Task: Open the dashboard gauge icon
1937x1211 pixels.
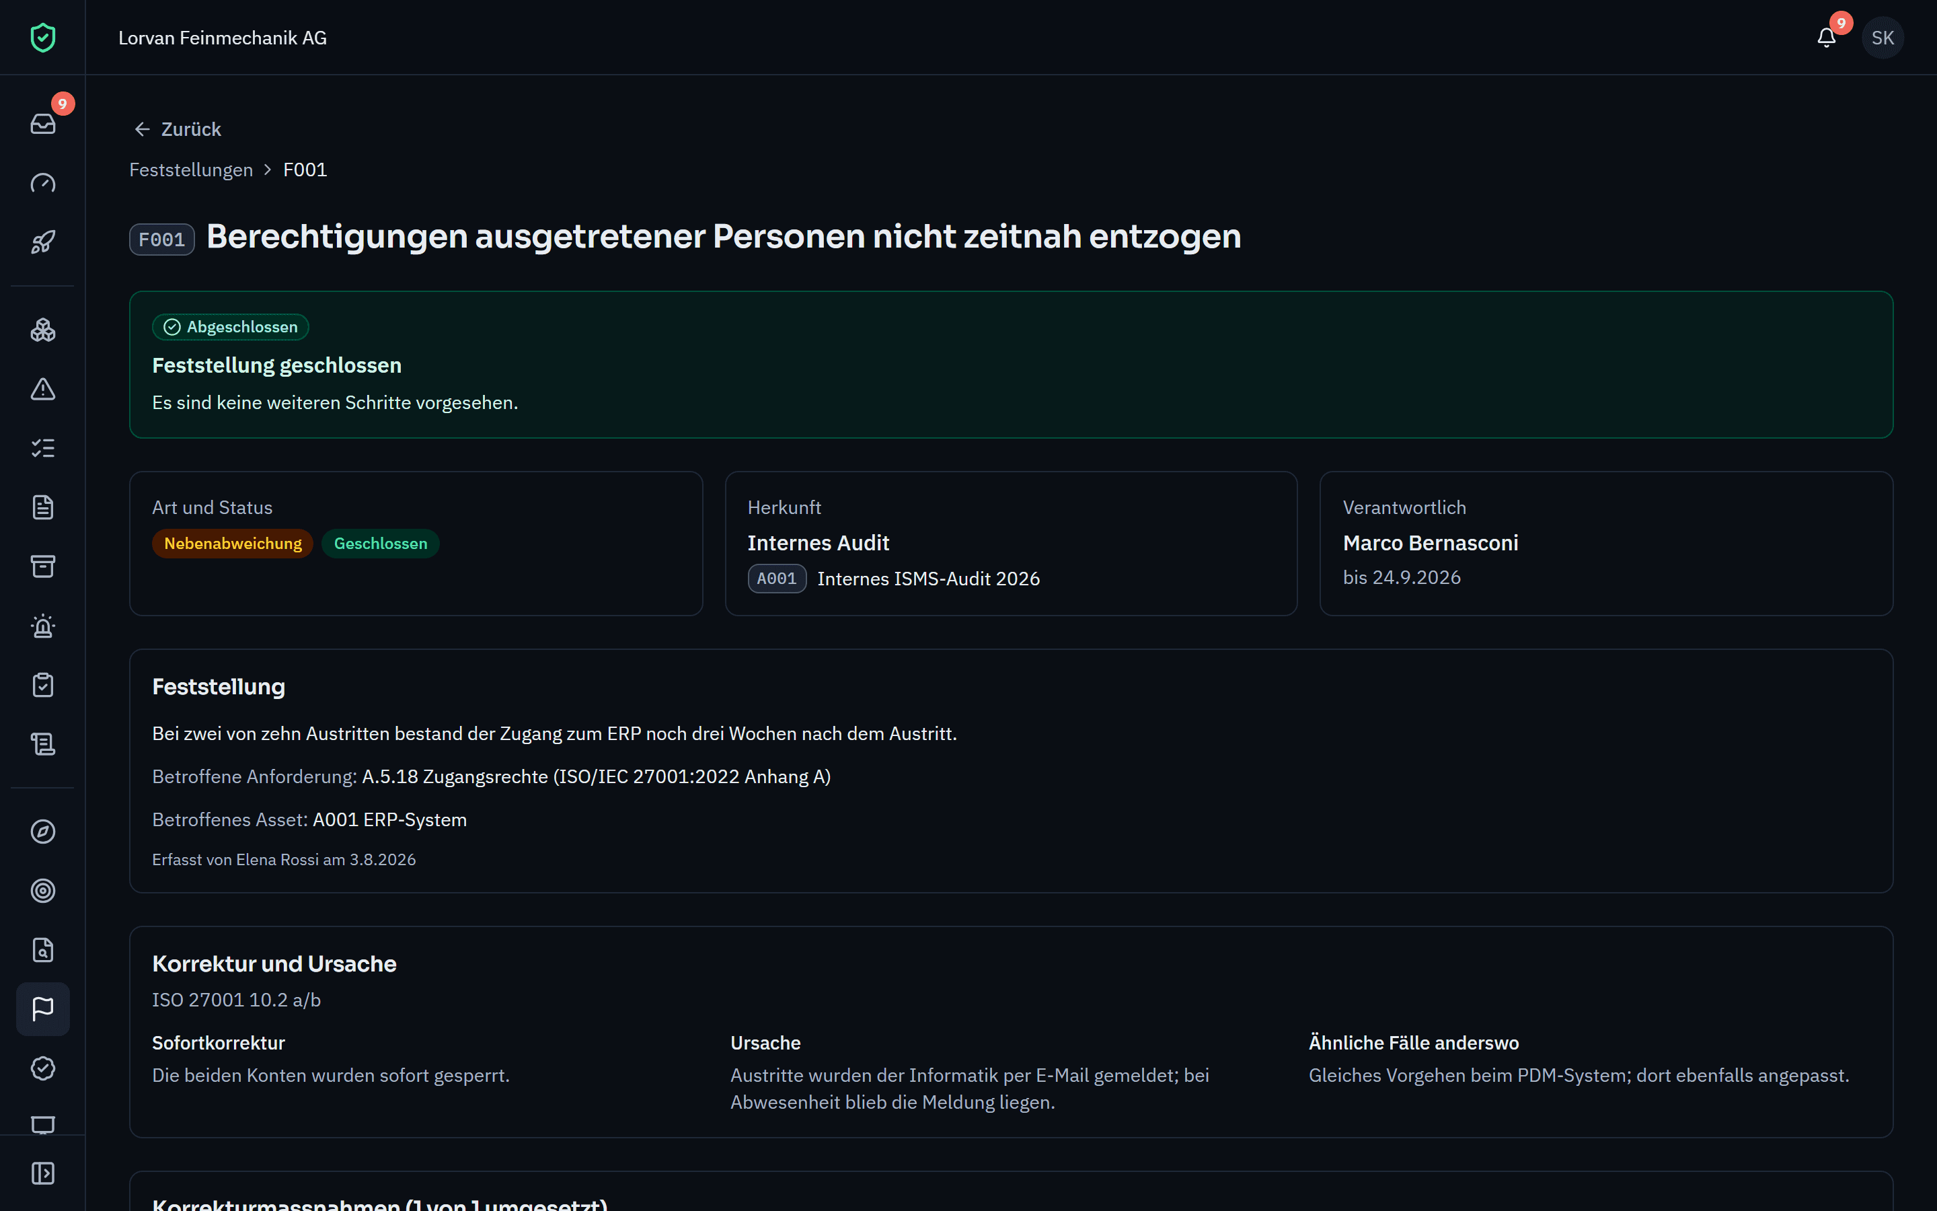Action: [42, 182]
